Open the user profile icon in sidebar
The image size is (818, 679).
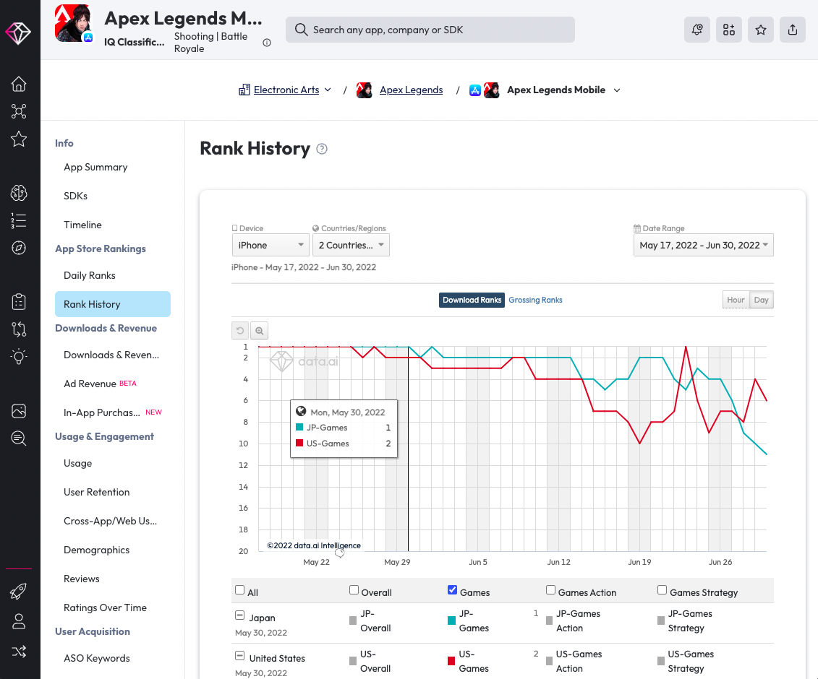pyautogui.click(x=19, y=621)
